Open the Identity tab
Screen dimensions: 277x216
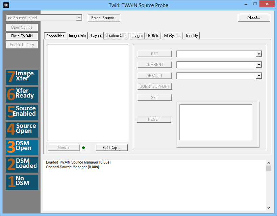(192, 36)
